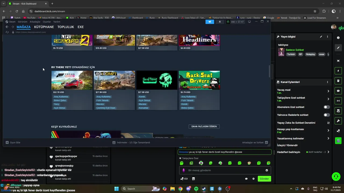Click the Steam store page scrollbar
This screenshot has height=193, width=344.
click(x=269, y=71)
